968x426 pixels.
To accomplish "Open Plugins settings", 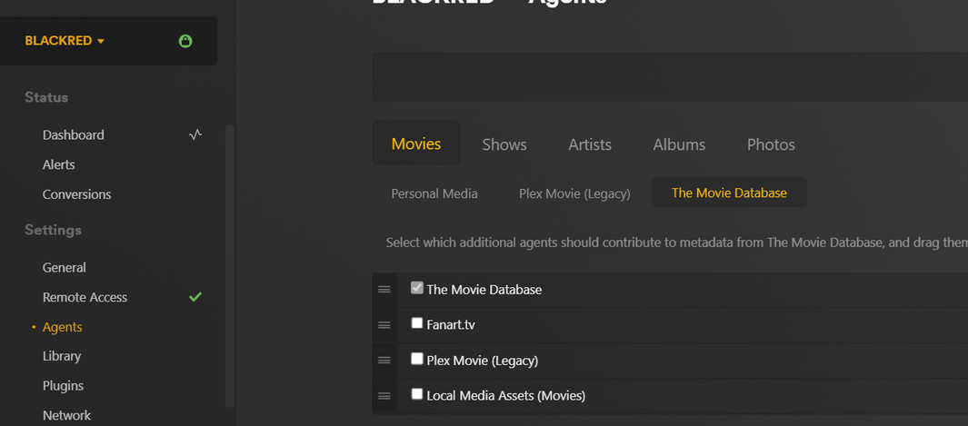I will [63, 386].
